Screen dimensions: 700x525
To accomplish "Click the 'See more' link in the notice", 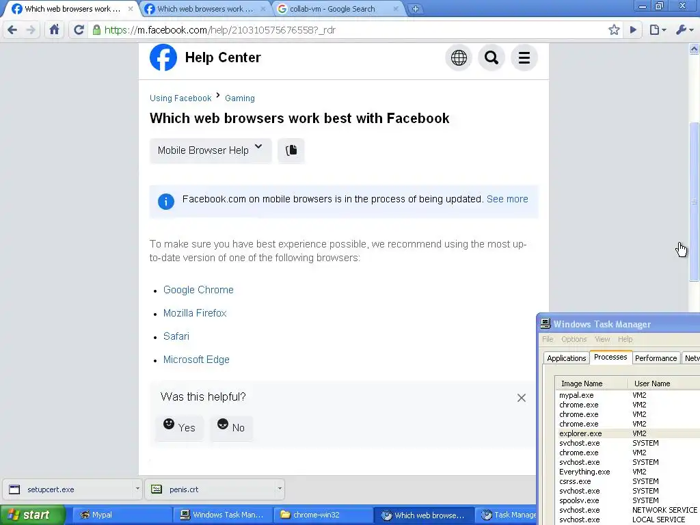I will click(x=507, y=199).
